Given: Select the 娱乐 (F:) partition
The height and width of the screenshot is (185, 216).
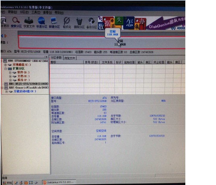Looking at the screenshot, I should [x=24, y=80].
